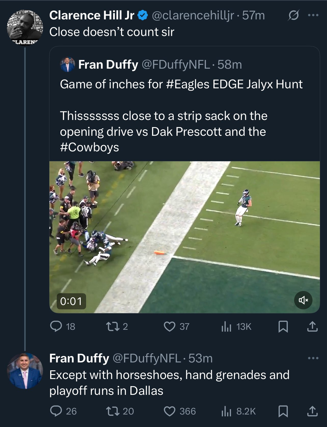Retweet Fran Duffy's horseshoes reply
Screen dimensions: 327x427
(111, 411)
